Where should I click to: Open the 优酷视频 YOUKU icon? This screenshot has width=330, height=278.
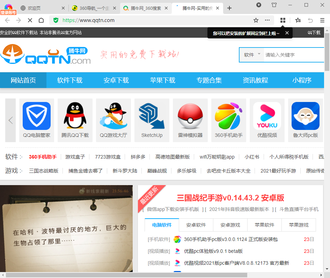[267, 116]
